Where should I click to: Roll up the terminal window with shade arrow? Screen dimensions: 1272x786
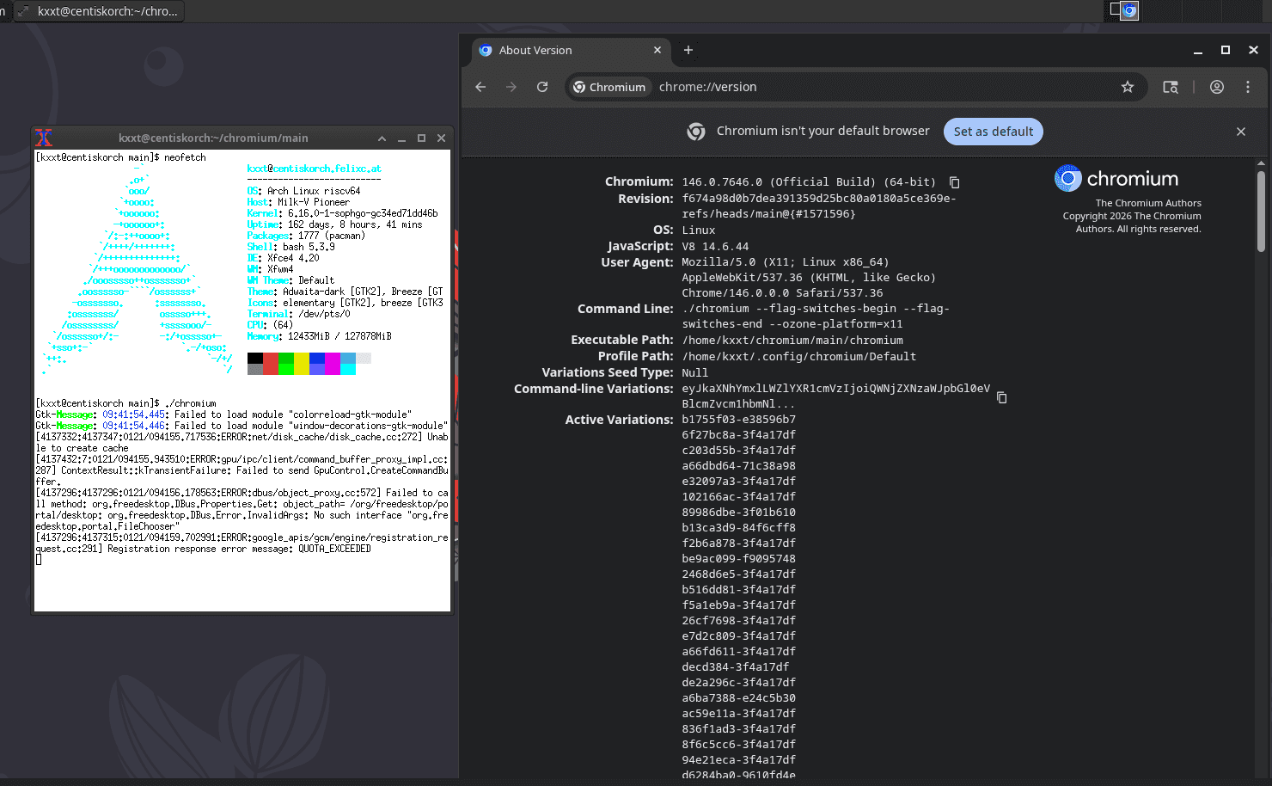(x=382, y=138)
